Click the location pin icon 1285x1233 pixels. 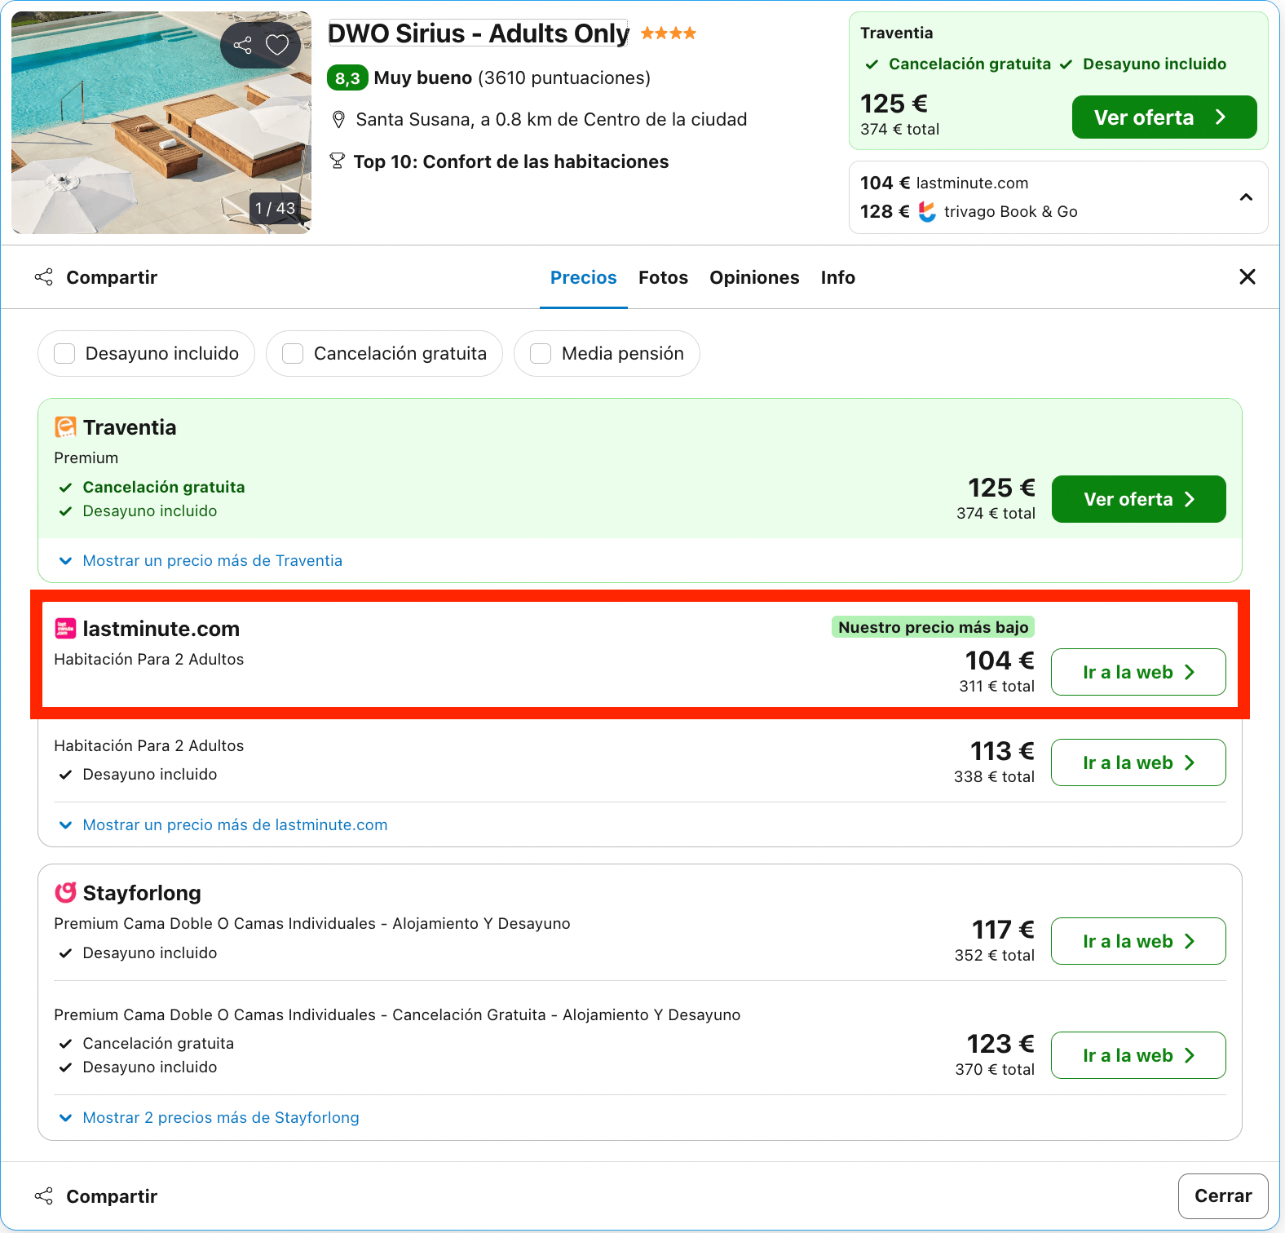tap(338, 120)
